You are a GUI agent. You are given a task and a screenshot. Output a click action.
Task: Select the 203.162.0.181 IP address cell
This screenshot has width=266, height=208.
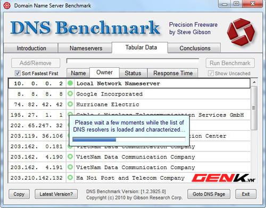coord(37,146)
